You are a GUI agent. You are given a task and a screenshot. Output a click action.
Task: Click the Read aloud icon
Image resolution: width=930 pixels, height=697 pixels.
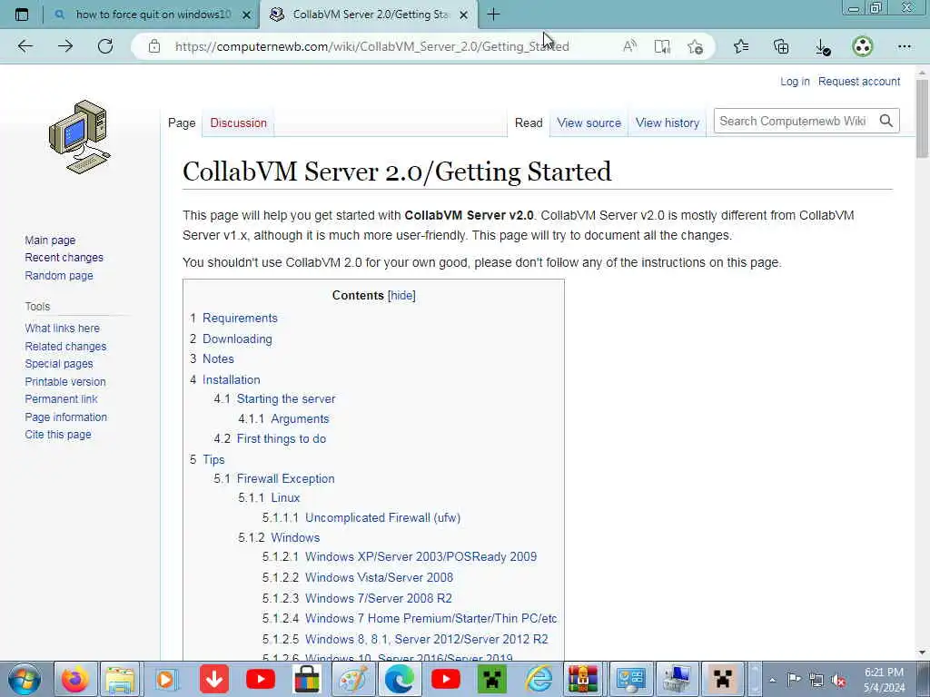[x=630, y=46]
